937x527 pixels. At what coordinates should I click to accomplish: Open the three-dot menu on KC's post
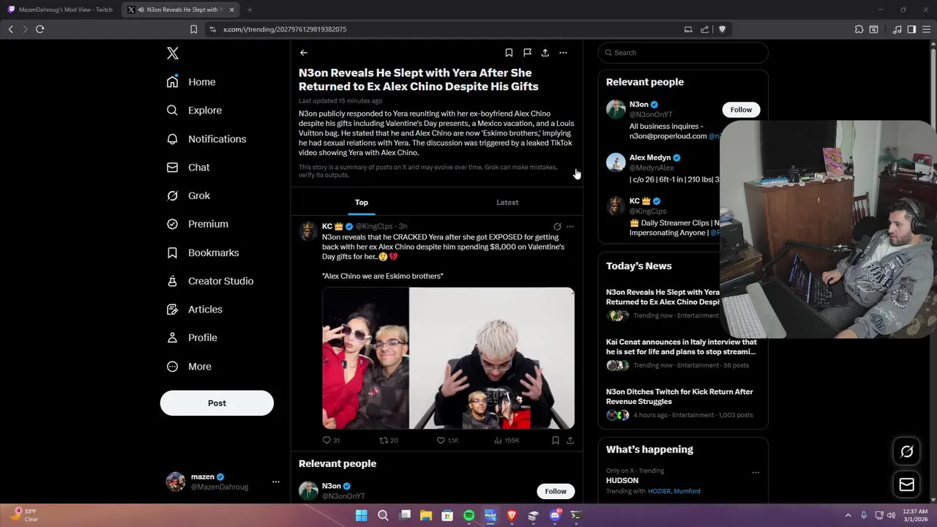570,227
